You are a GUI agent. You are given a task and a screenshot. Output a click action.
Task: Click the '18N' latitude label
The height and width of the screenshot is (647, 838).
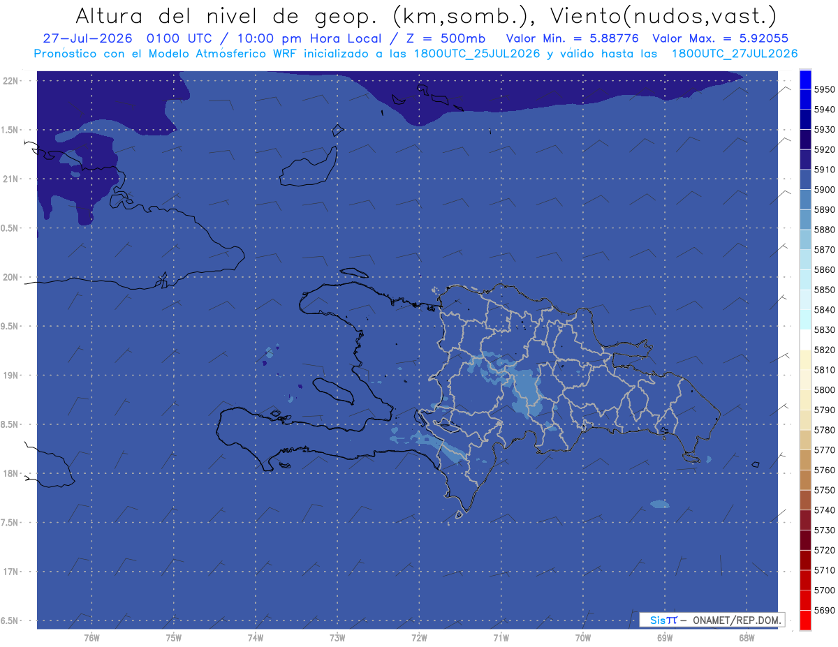pyautogui.click(x=12, y=473)
